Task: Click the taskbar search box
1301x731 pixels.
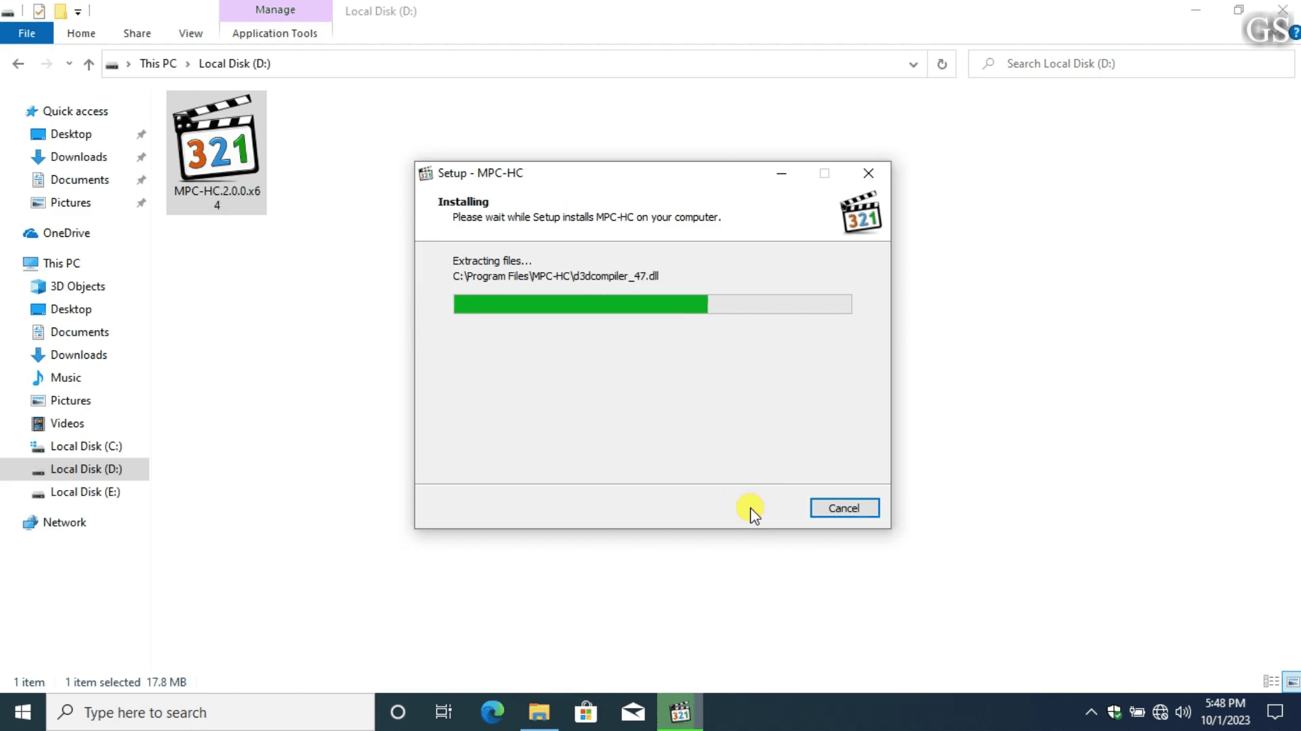Action: (210, 712)
